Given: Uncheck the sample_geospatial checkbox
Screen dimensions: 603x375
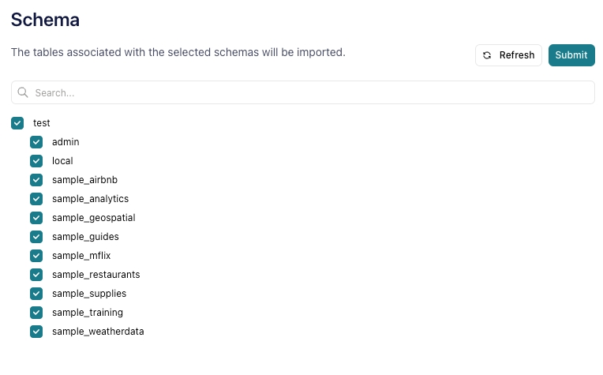Looking at the screenshot, I should click(x=36, y=218).
